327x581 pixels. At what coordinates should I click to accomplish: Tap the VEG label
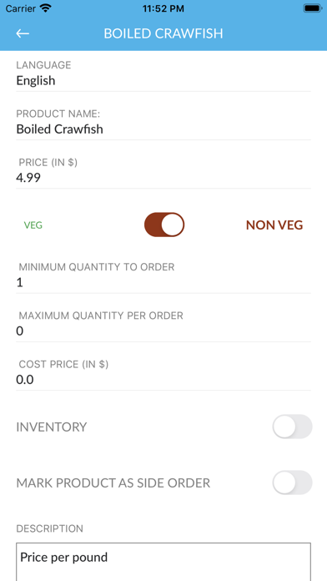33,225
